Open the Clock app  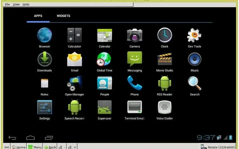[x=165, y=35]
